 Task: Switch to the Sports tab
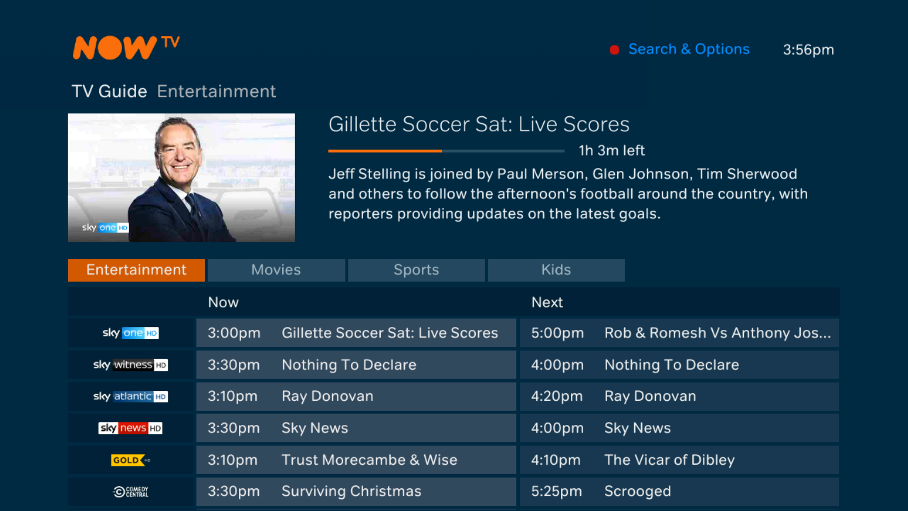tap(416, 270)
